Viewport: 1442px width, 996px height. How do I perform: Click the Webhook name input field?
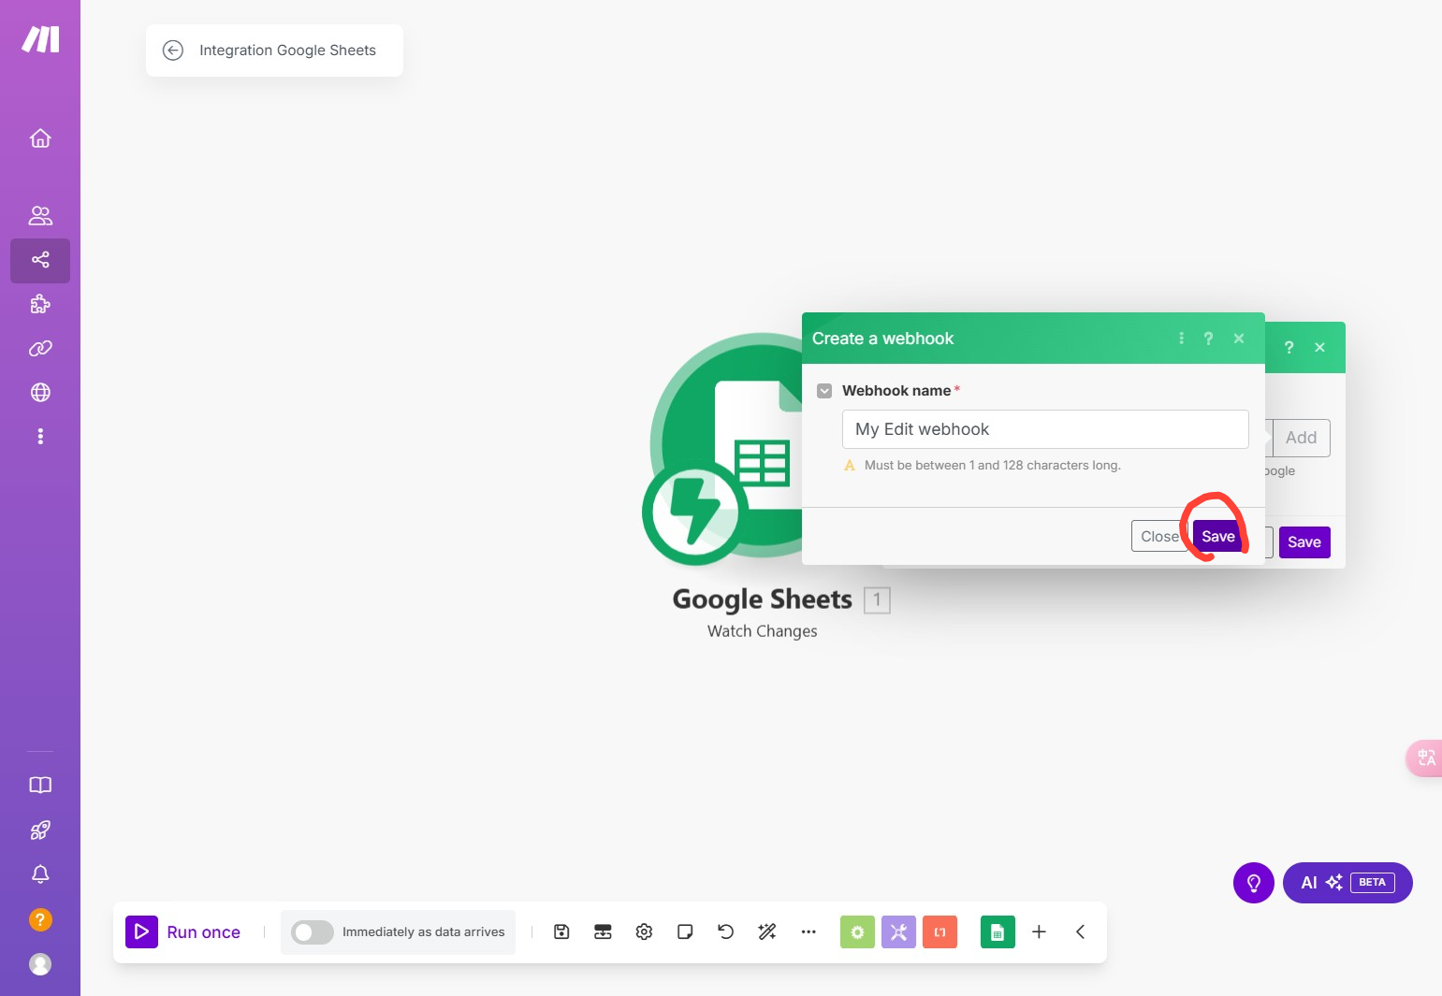1045,429
